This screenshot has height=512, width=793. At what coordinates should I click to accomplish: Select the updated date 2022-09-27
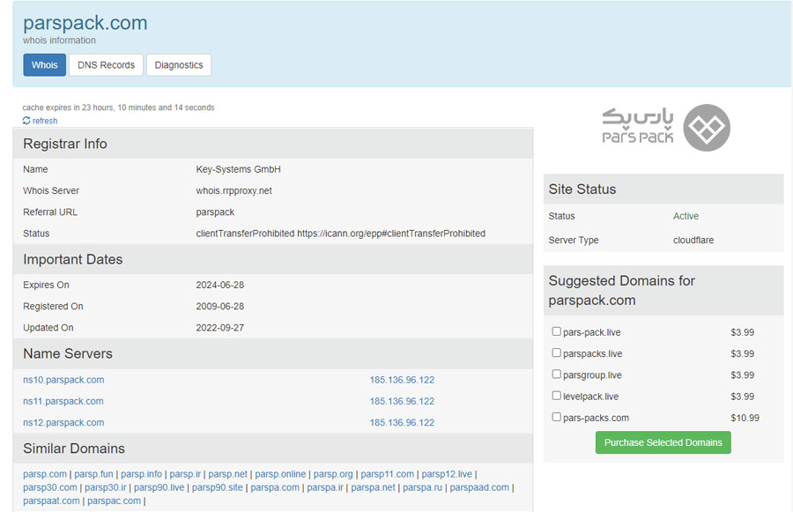click(220, 328)
